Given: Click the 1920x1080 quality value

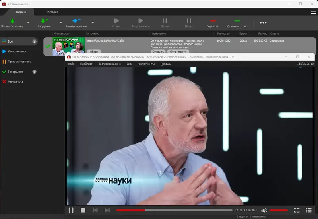Looking at the screenshot, I should tap(223, 41).
